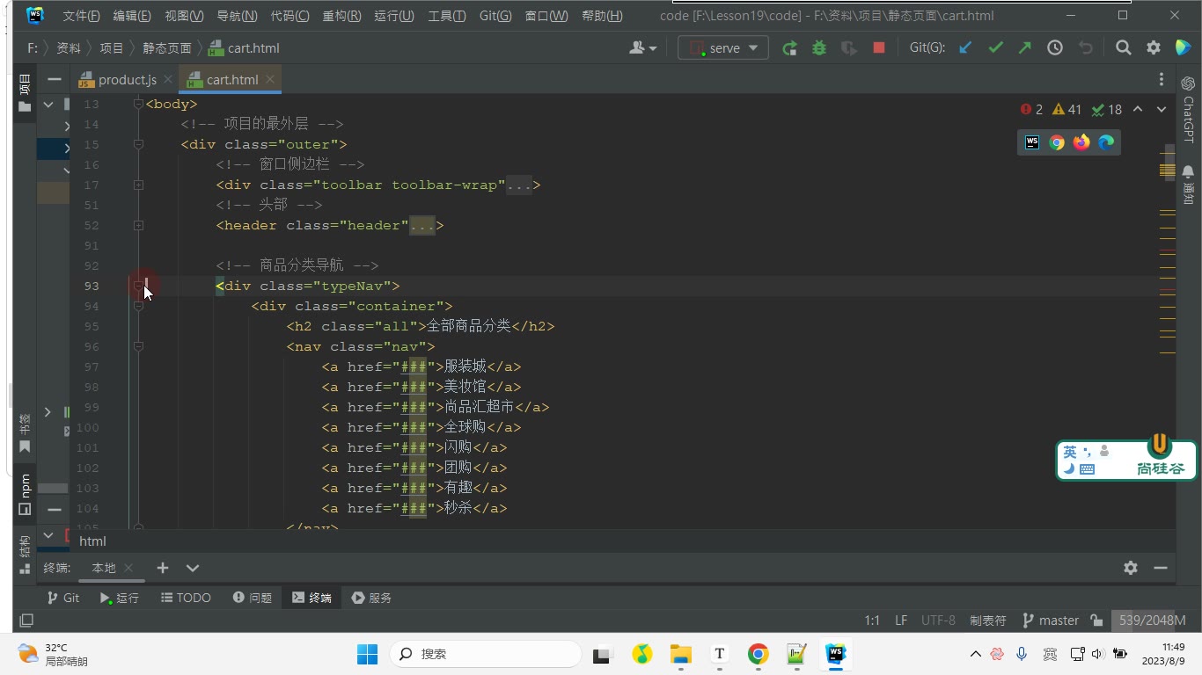Open search everywhere magnifier icon
The height and width of the screenshot is (675, 1202).
pyautogui.click(x=1124, y=48)
